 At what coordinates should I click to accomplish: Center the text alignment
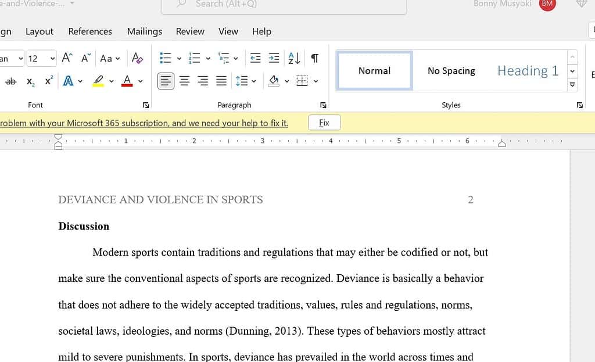click(184, 81)
